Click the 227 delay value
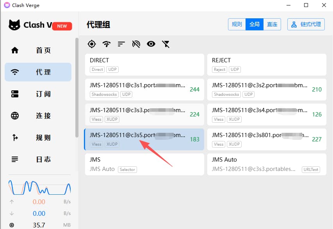The height and width of the screenshot is (229, 333). click(x=317, y=139)
